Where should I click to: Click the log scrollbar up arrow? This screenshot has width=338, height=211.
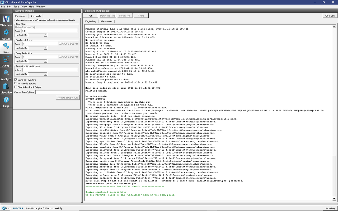[334, 26]
